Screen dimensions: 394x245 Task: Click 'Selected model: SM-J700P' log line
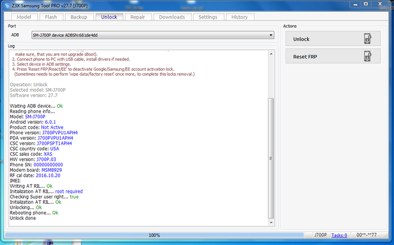pos(38,90)
